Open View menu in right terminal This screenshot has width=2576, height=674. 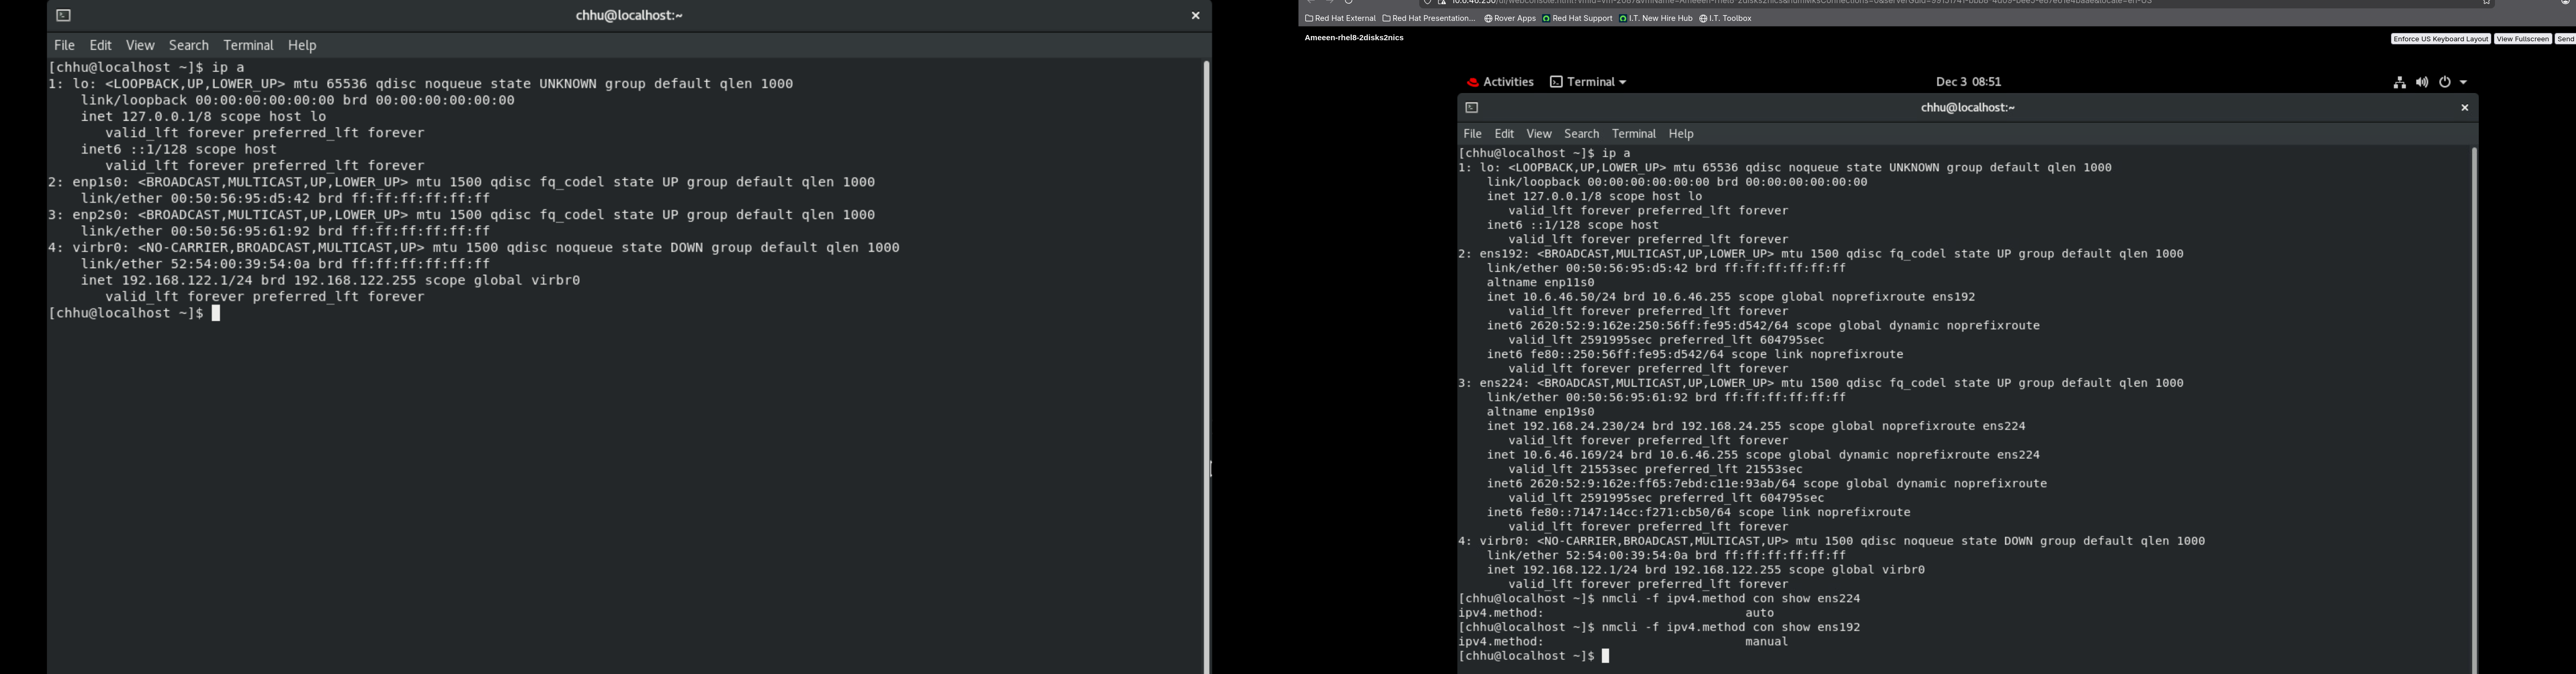(x=1538, y=134)
